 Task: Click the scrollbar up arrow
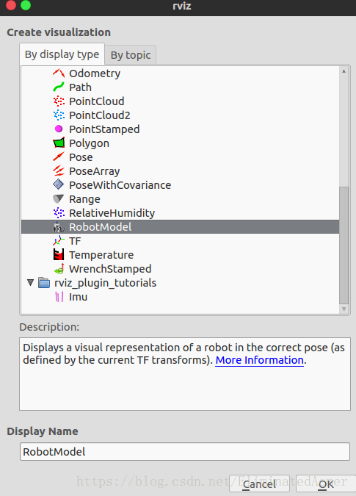click(x=344, y=71)
